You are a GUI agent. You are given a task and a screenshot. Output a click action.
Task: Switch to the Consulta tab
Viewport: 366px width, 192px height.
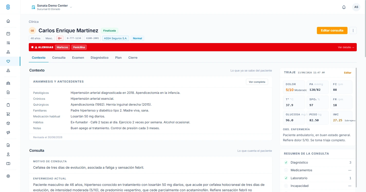click(x=59, y=58)
